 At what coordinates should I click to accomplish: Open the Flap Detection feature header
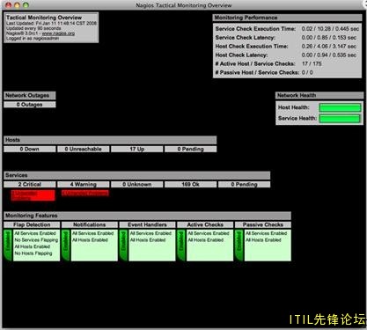32,224
